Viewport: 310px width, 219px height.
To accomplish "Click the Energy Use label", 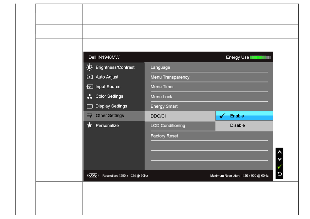I will coord(238,57).
